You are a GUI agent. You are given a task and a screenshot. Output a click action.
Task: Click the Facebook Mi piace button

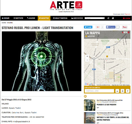pyautogui.click(x=111, y=27)
